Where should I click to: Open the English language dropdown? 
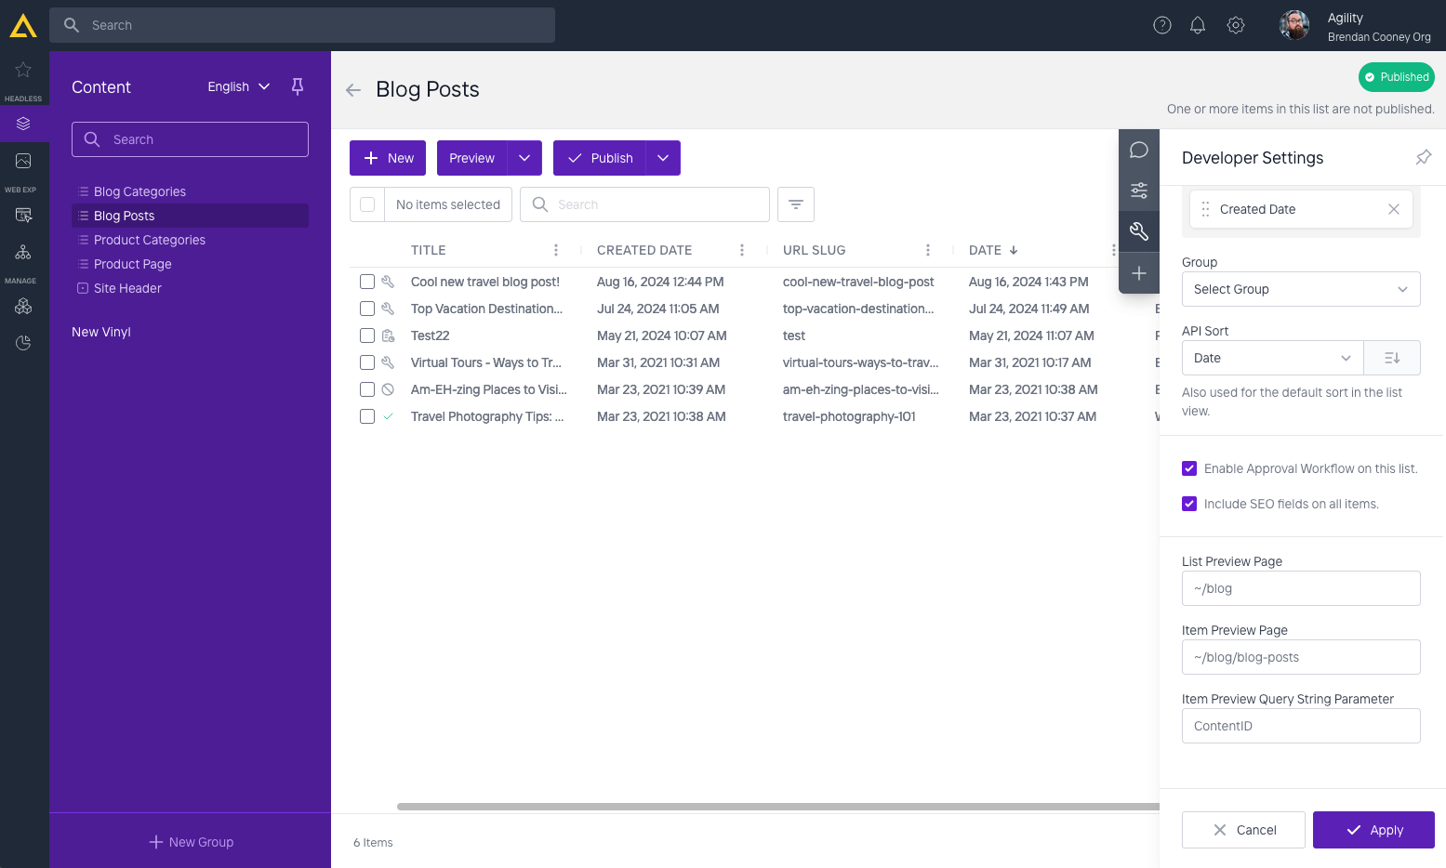(238, 86)
